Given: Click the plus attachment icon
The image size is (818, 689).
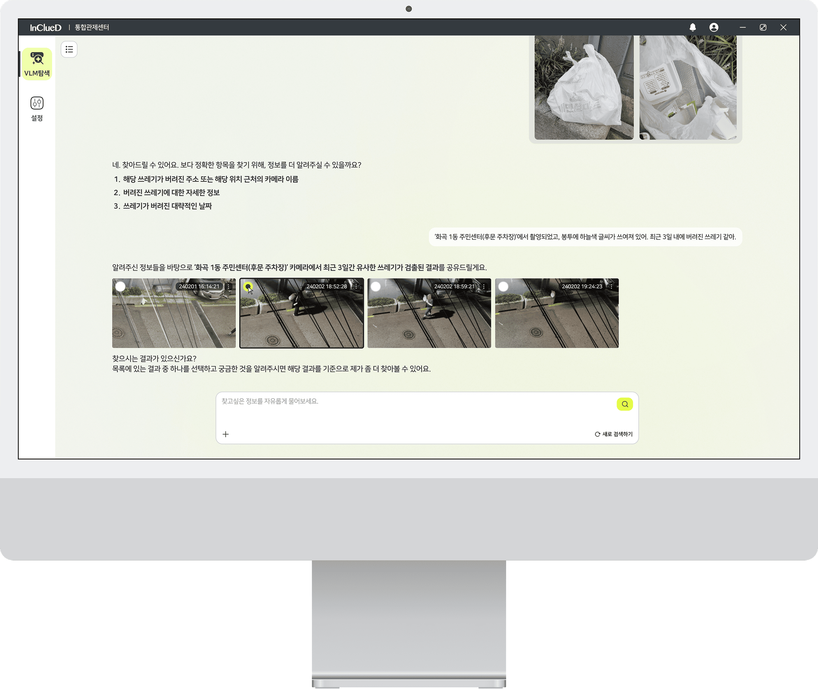Looking at the screenshot, I should [226, 434].
